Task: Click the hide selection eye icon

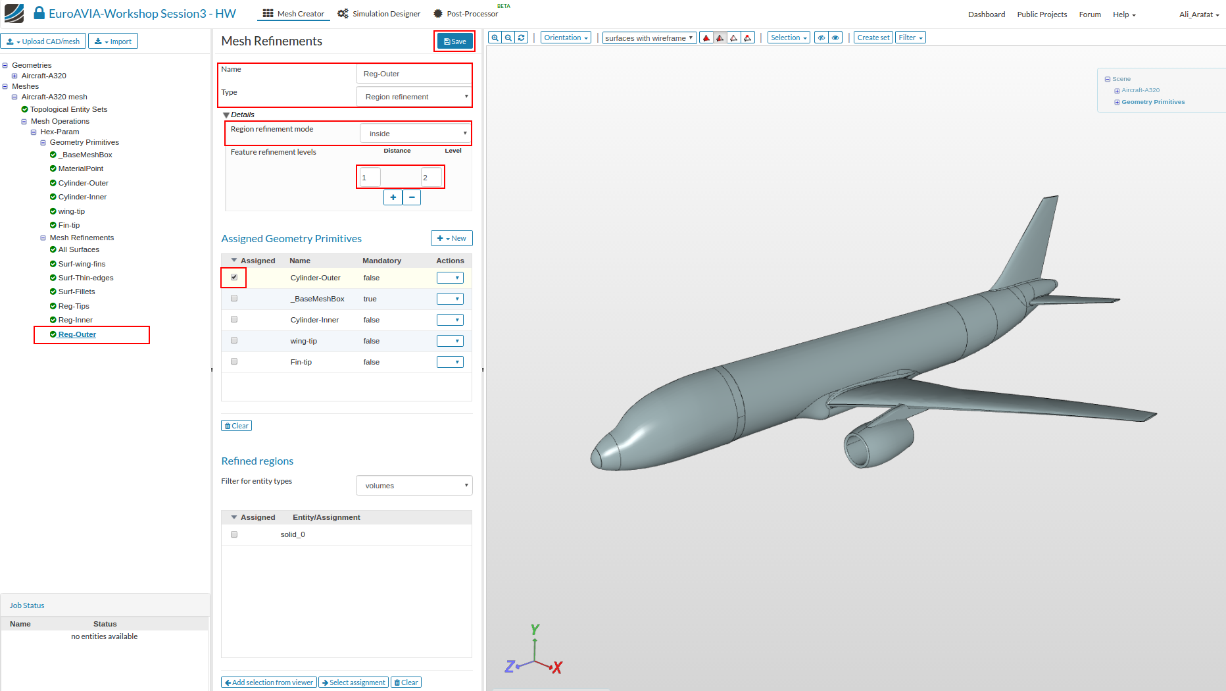Action: click(x=821, y=38)
